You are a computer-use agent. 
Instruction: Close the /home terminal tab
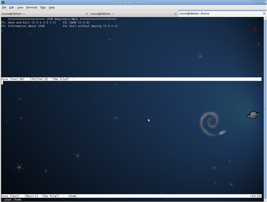click(264, 14)
